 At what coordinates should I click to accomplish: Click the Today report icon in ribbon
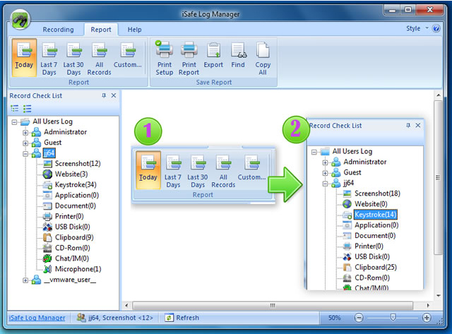[x=24, y=58]
